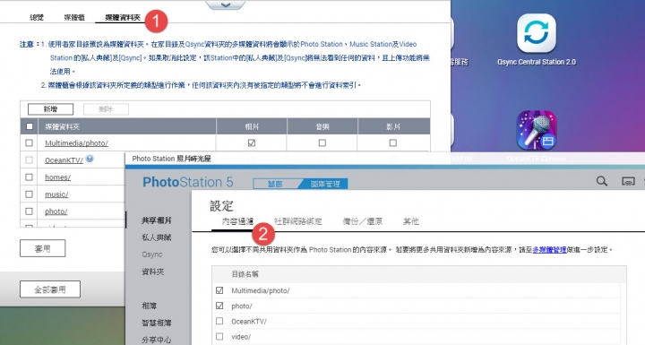The width and height of the screenshot is (645, 345).
Task: Open the Multimedia/photo/ folder link
Action: [76, 143]
